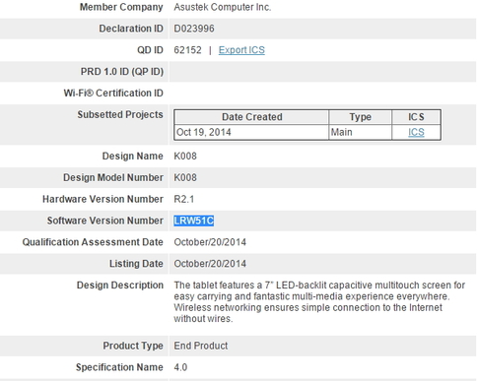Click the Qualification Assessment Date value
Screen dimensions: 477x381
[210, 242]
